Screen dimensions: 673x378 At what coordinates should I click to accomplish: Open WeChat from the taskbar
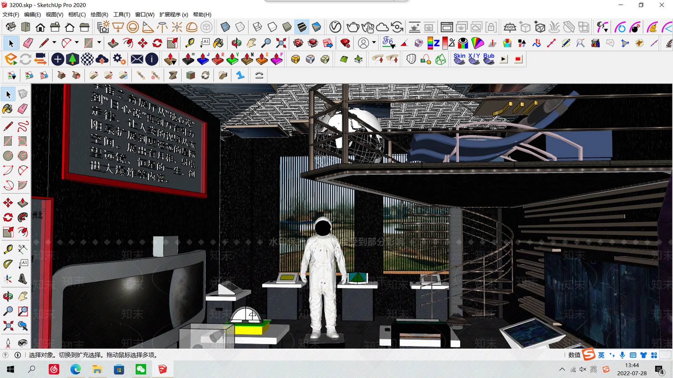click(141, 369)
